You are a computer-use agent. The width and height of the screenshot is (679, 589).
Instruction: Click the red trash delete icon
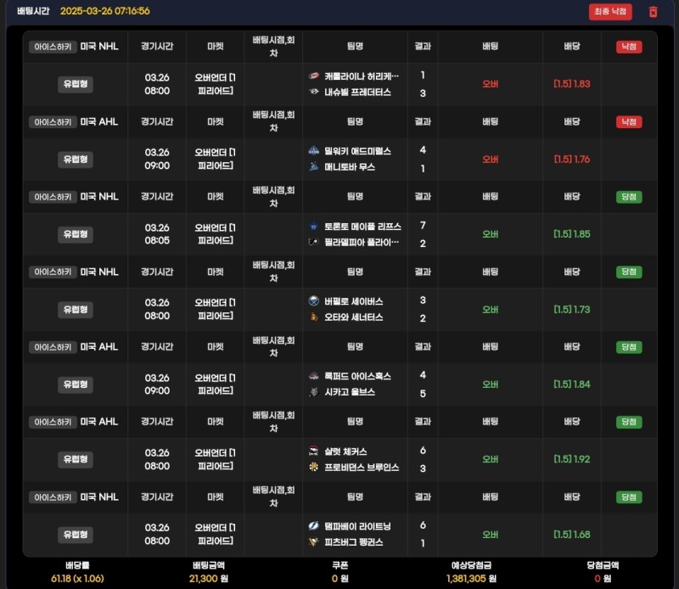pos(653,12)
